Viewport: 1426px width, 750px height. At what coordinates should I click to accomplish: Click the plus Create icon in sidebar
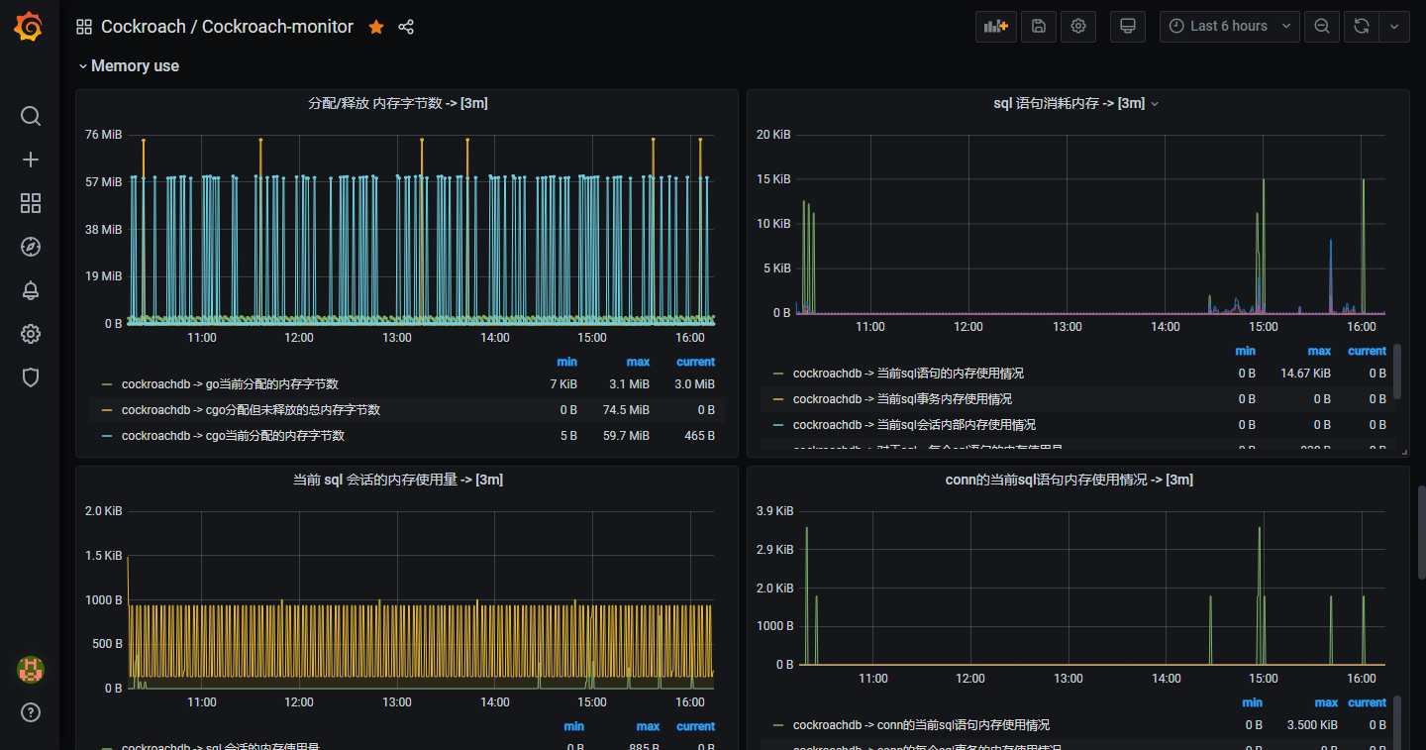[31, 160]
